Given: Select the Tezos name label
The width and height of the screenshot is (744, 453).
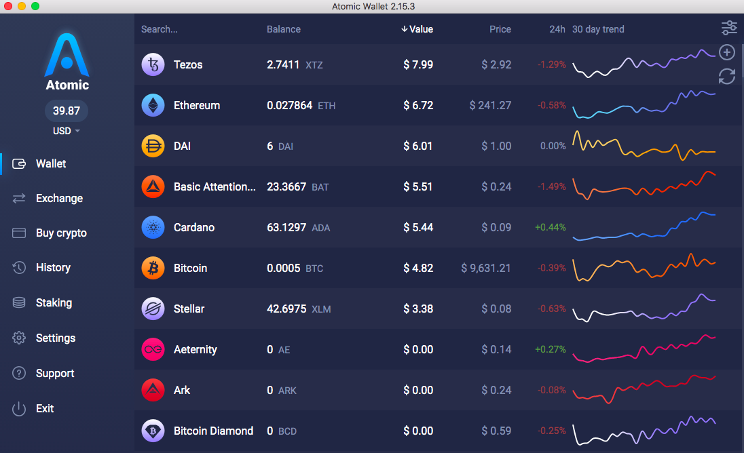Looking at the screenshot, I should pos(188,65).
